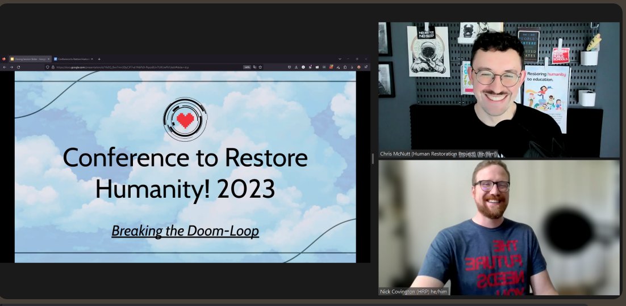Select Chris McNutt's video tile

499,90
